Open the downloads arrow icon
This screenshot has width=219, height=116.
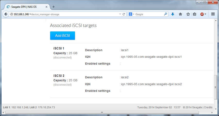click(173, 14)
